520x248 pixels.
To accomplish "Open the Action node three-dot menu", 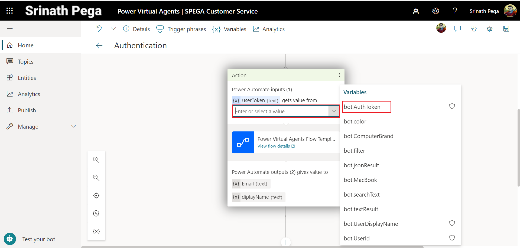I will click(339, 75).
